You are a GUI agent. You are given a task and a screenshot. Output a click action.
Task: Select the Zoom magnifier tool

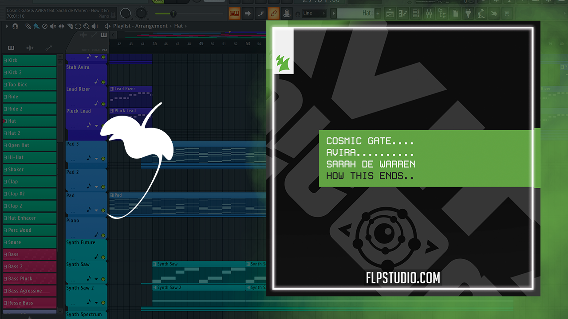[x=86, y=26]
